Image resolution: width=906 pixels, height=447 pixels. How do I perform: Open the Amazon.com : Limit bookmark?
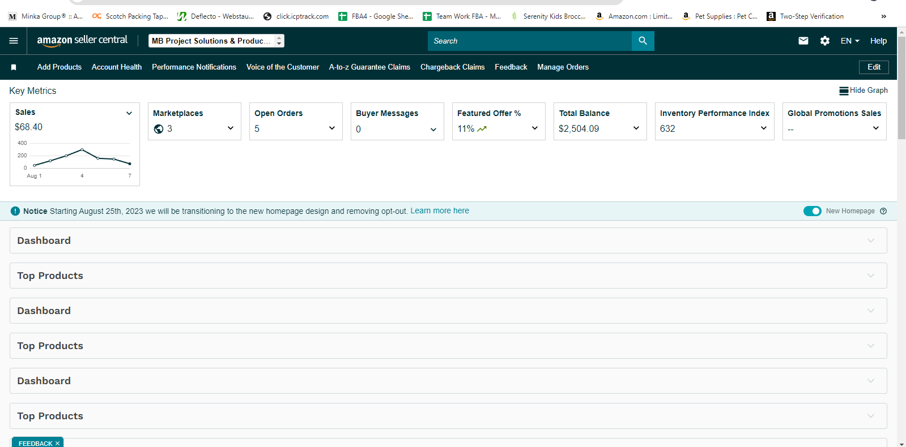pyautogui.click(x=634, y=16)
